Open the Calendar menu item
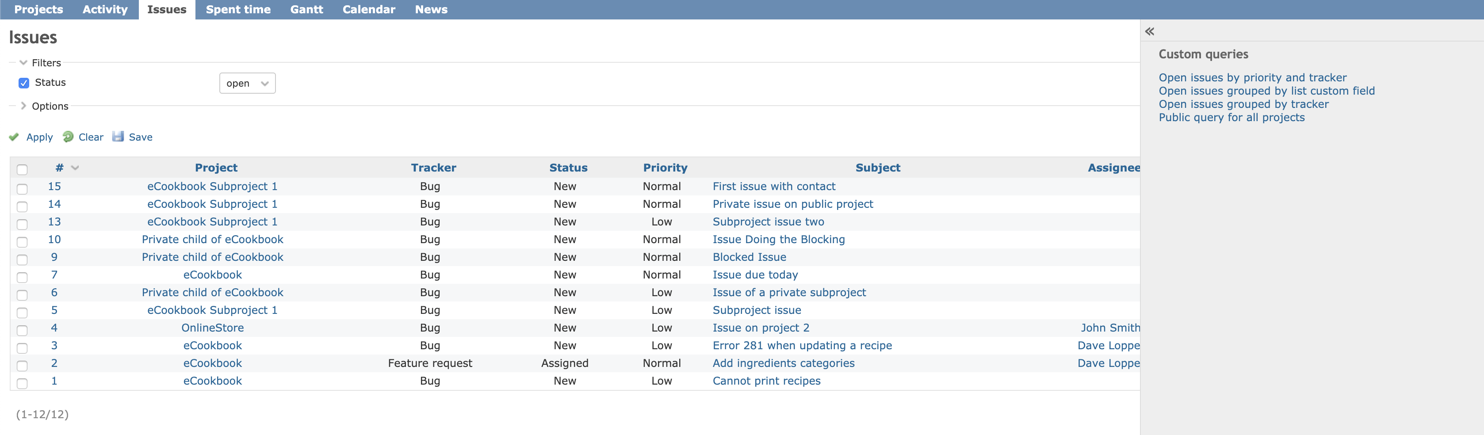This screenshot has width=1484, height=435. 369,9
